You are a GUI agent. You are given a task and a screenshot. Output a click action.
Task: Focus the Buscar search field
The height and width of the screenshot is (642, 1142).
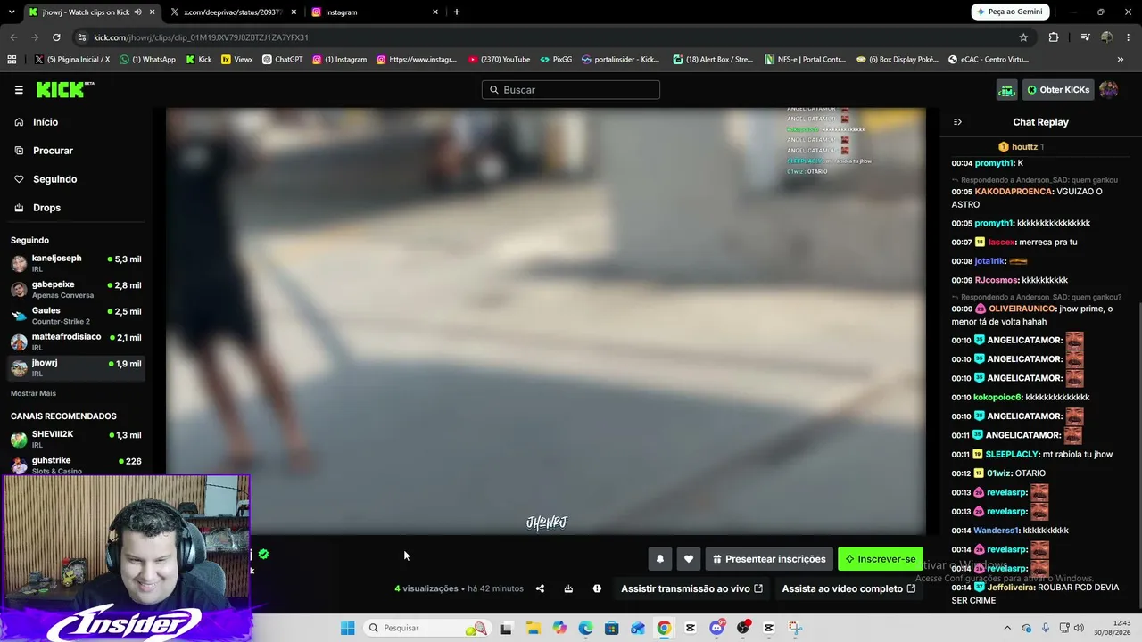pyautogui.click(x=571, y=90)
